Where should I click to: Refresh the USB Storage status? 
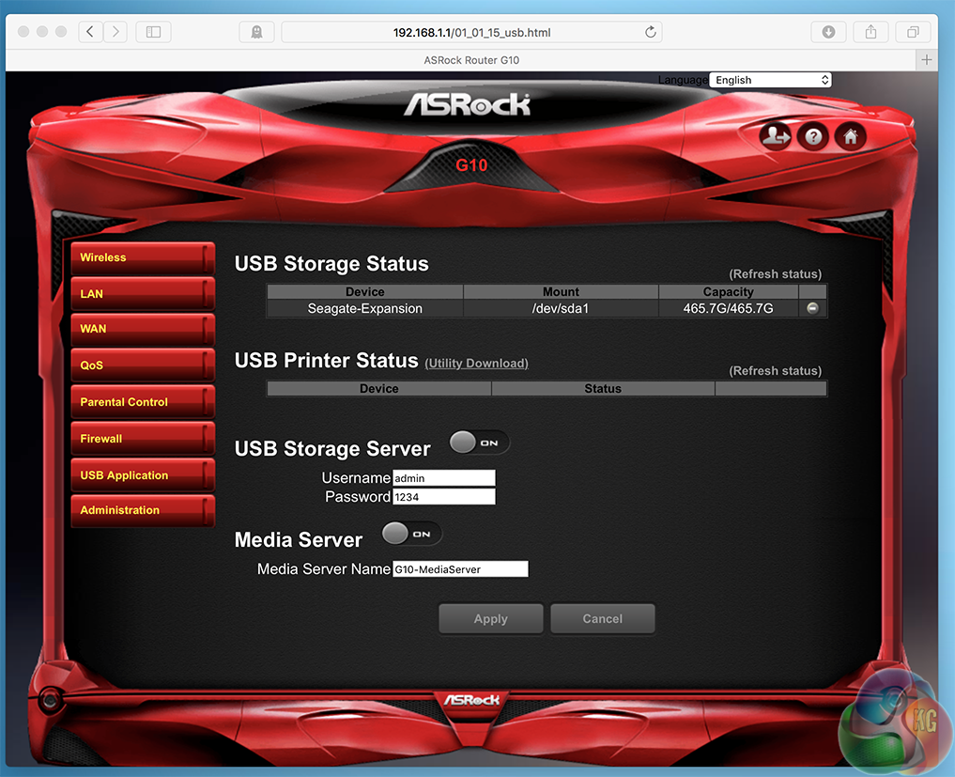(776, 273)
